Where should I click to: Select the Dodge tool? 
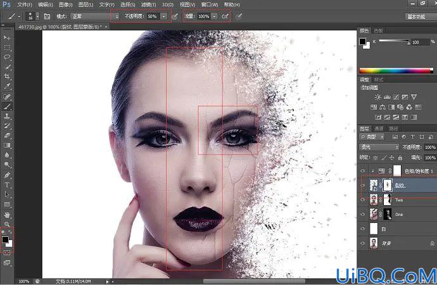coord(7,165)
